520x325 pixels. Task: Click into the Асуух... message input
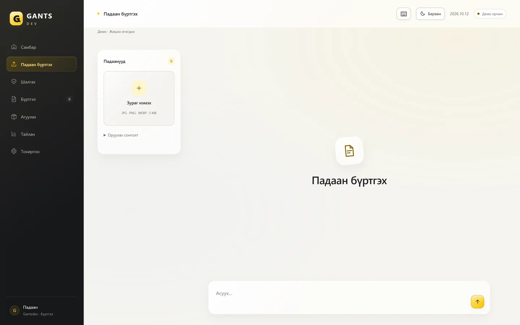point(349,298)
